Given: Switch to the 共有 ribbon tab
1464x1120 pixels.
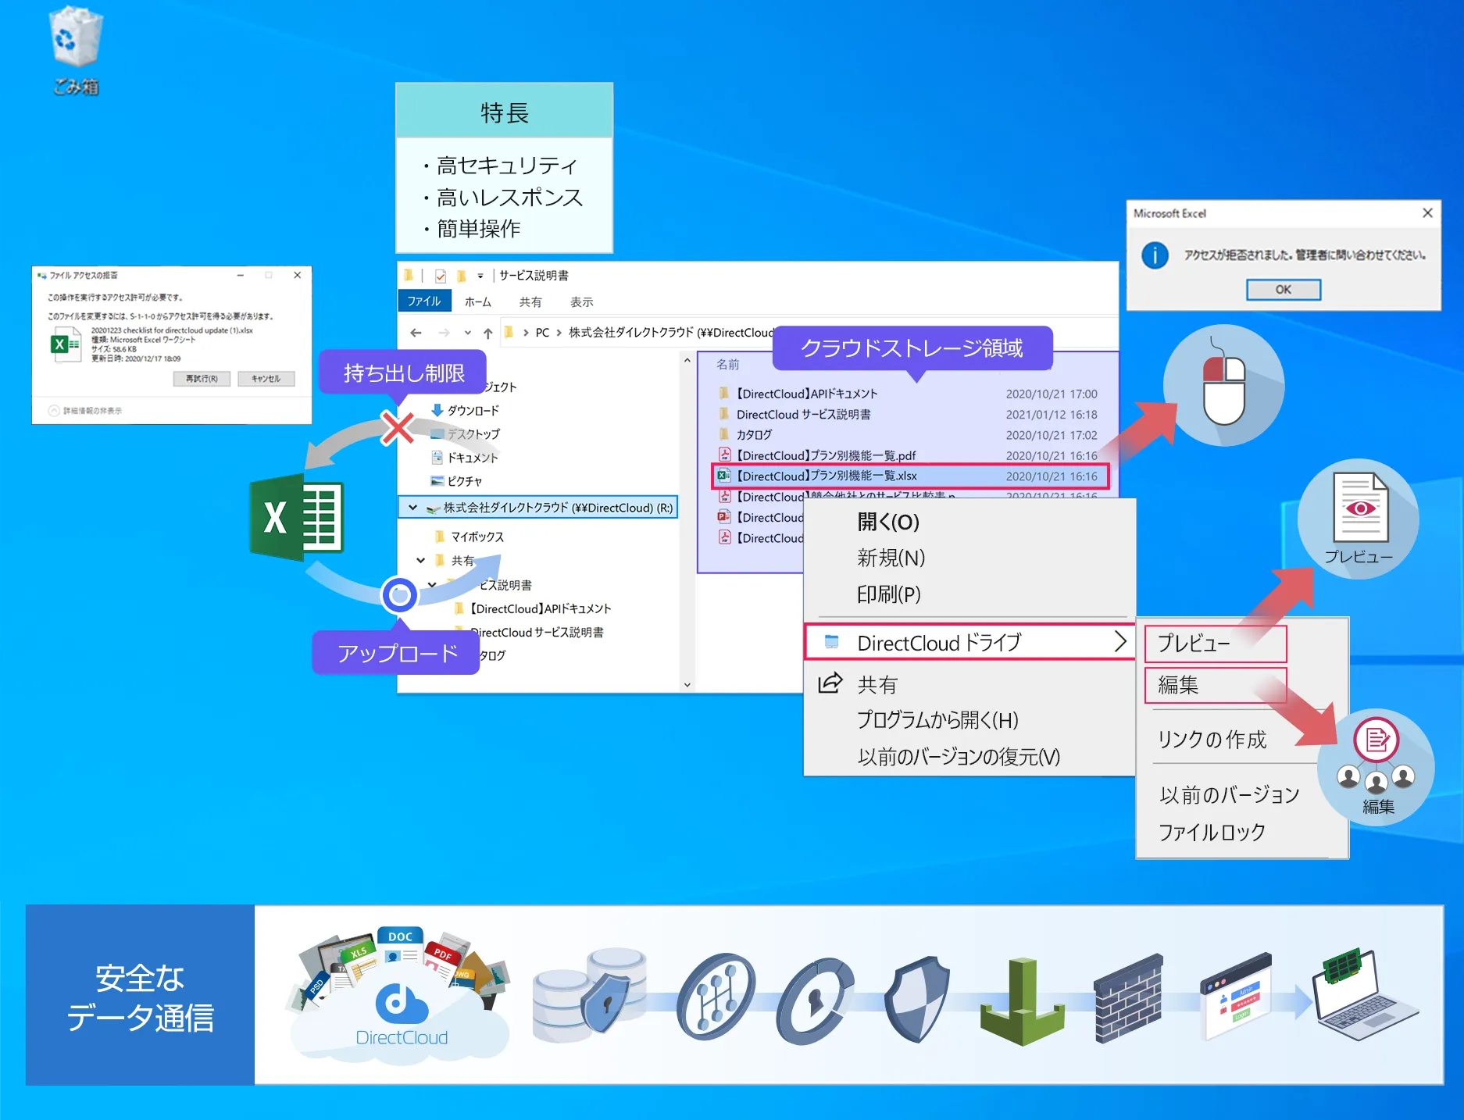Looking at the screenshot, I should [x=530, y=302].
